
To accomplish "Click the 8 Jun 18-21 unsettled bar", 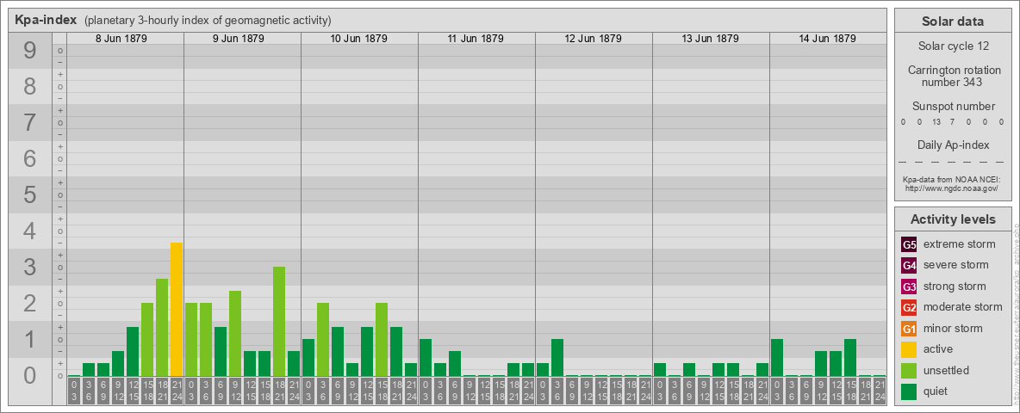I will [162, 327].
